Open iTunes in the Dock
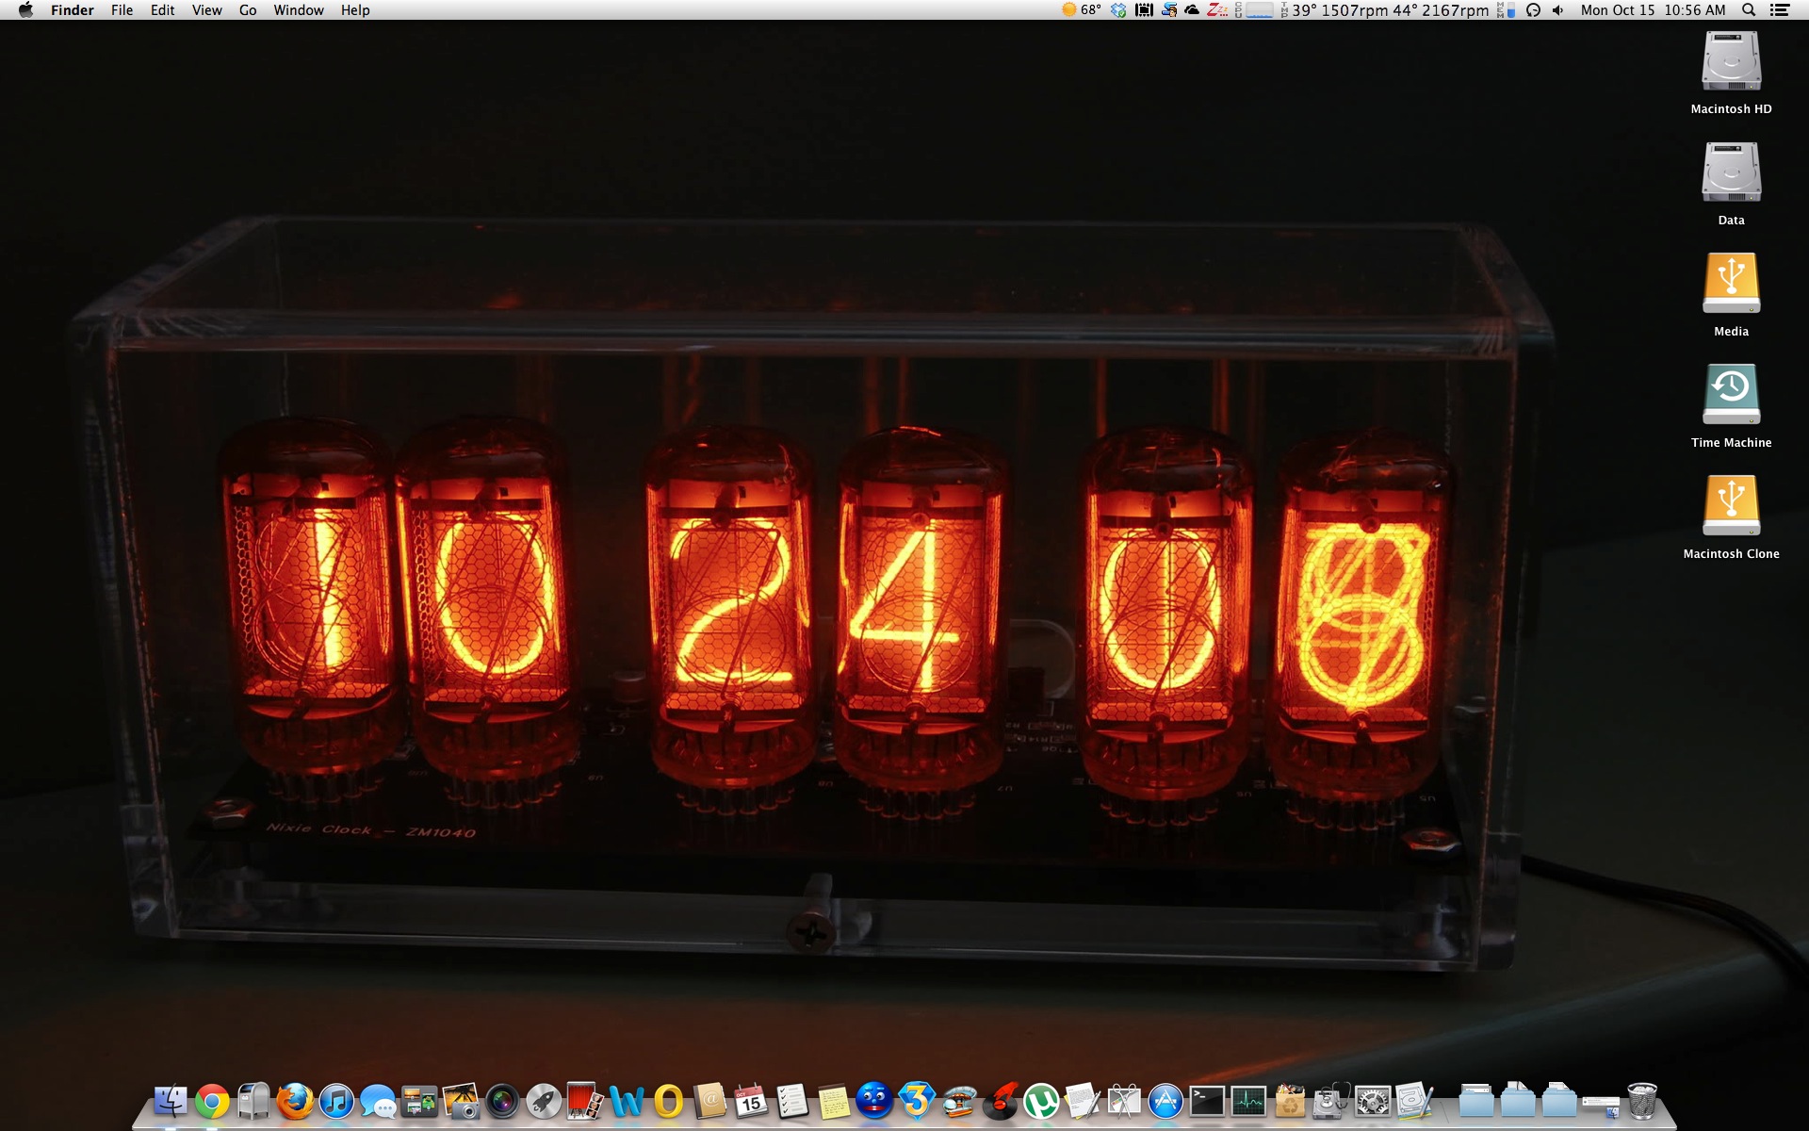The height and width of the screenshot is (1131, 1809). click(x=336, y=1101)
